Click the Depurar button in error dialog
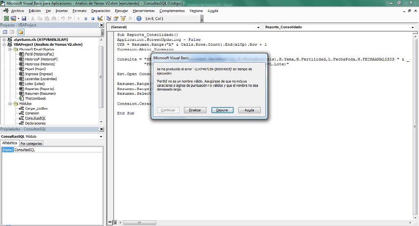419x226 pixels. tap(222, 110)
